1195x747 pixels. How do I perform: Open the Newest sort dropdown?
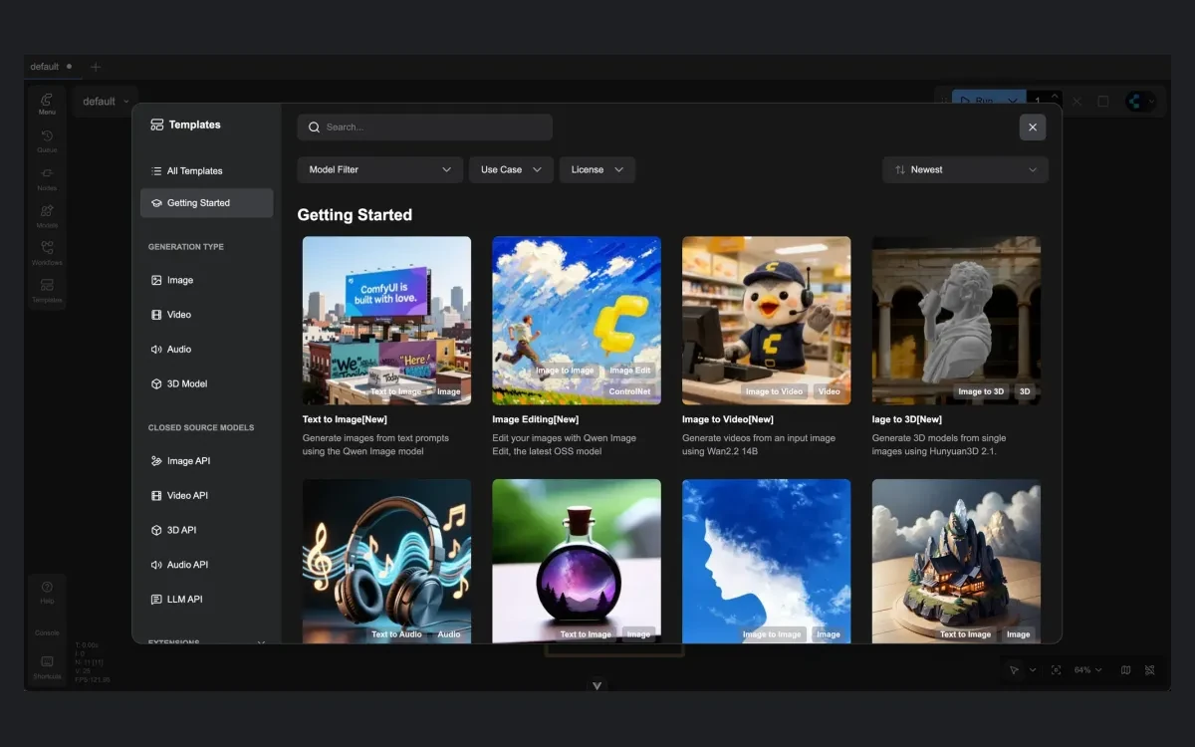pyautogui.click(x=965, y=169)
